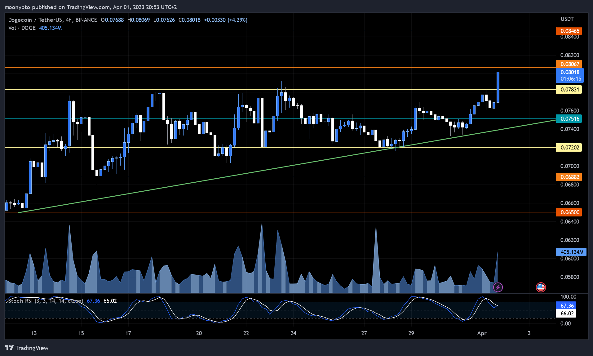Screen dimensions: 593x356
Task: Click the purple lightning bolt event icon
Action: tap(498, 287)
